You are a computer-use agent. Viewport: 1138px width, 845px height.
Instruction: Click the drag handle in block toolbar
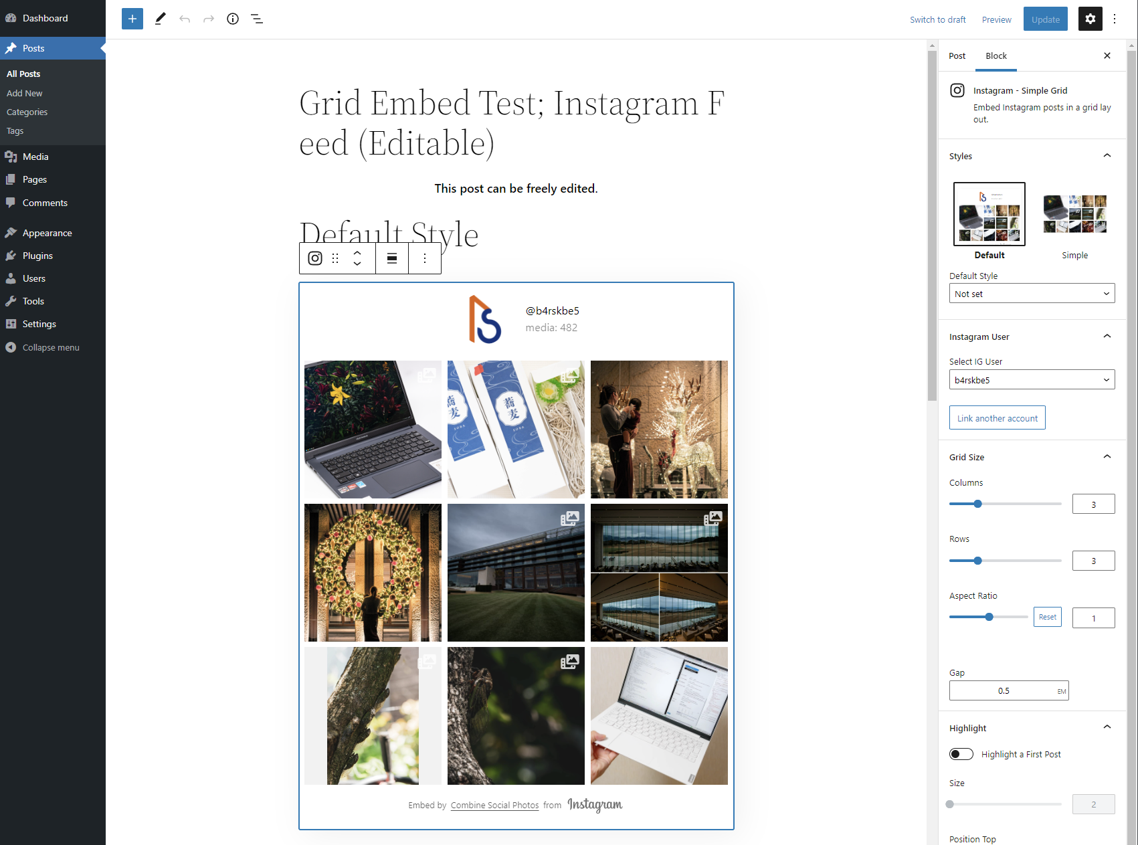pos(335,258)
